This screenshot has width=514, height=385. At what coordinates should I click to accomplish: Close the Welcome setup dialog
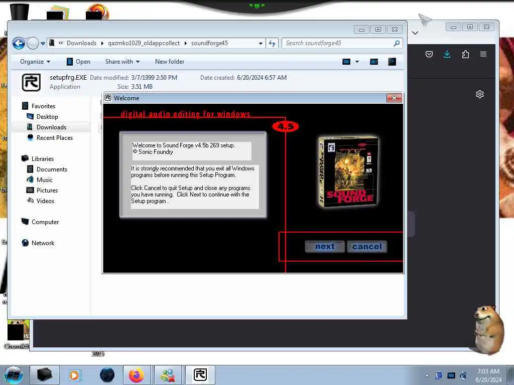click(394, 98)
